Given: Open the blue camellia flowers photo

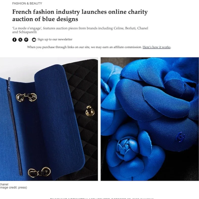Looking at the screenshot, I should (150, 119).
